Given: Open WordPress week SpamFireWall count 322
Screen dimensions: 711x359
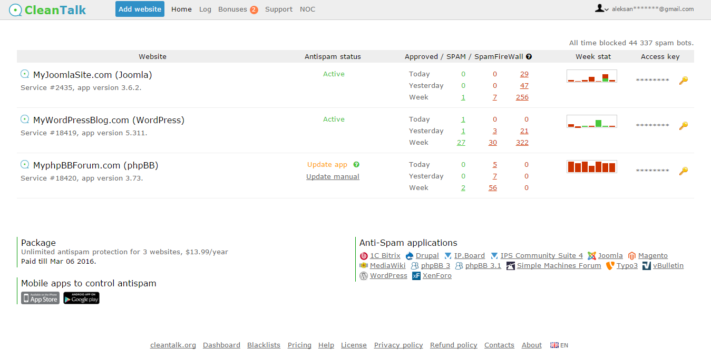Looking at the screenshot, I should (522, 143).
